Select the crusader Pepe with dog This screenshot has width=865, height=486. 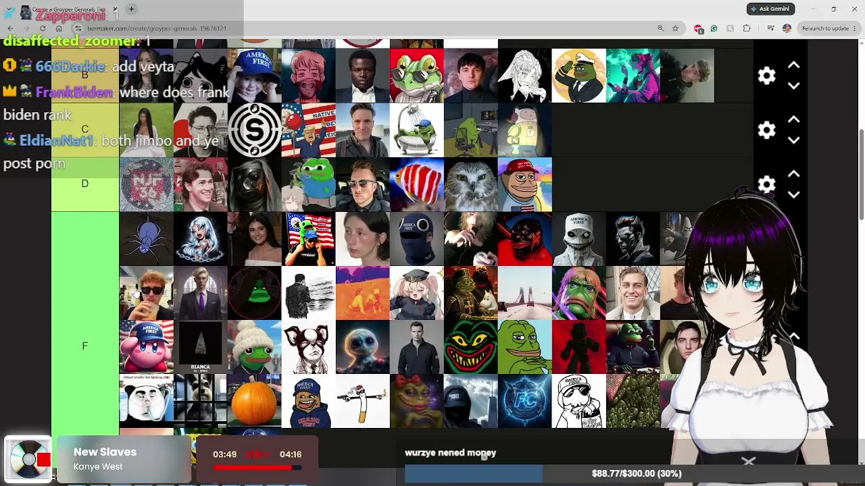pyautogui.click(x=471, y=293)
